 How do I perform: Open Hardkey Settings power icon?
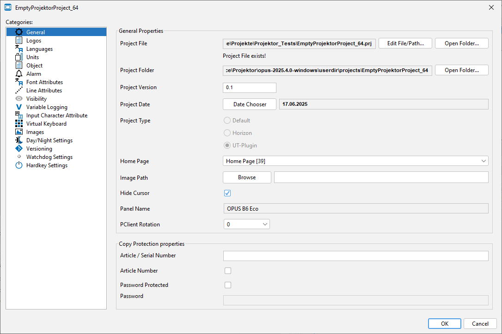click(x=19, y=165)
